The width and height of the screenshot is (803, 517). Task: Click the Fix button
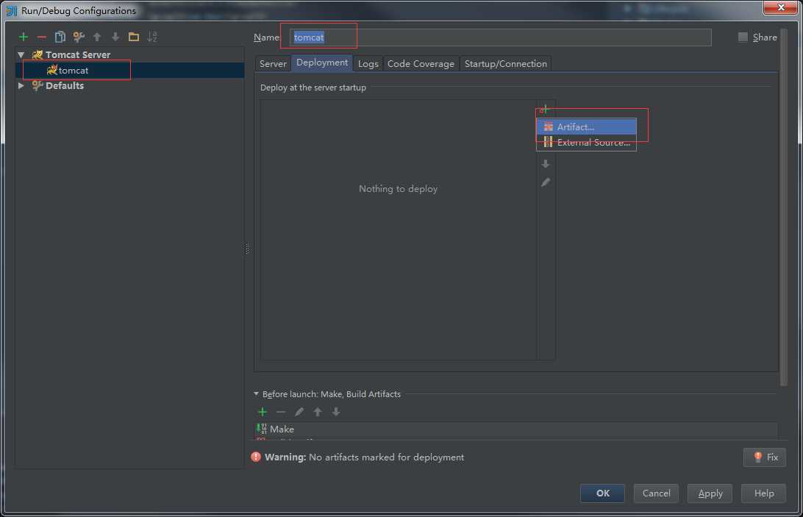765,457
